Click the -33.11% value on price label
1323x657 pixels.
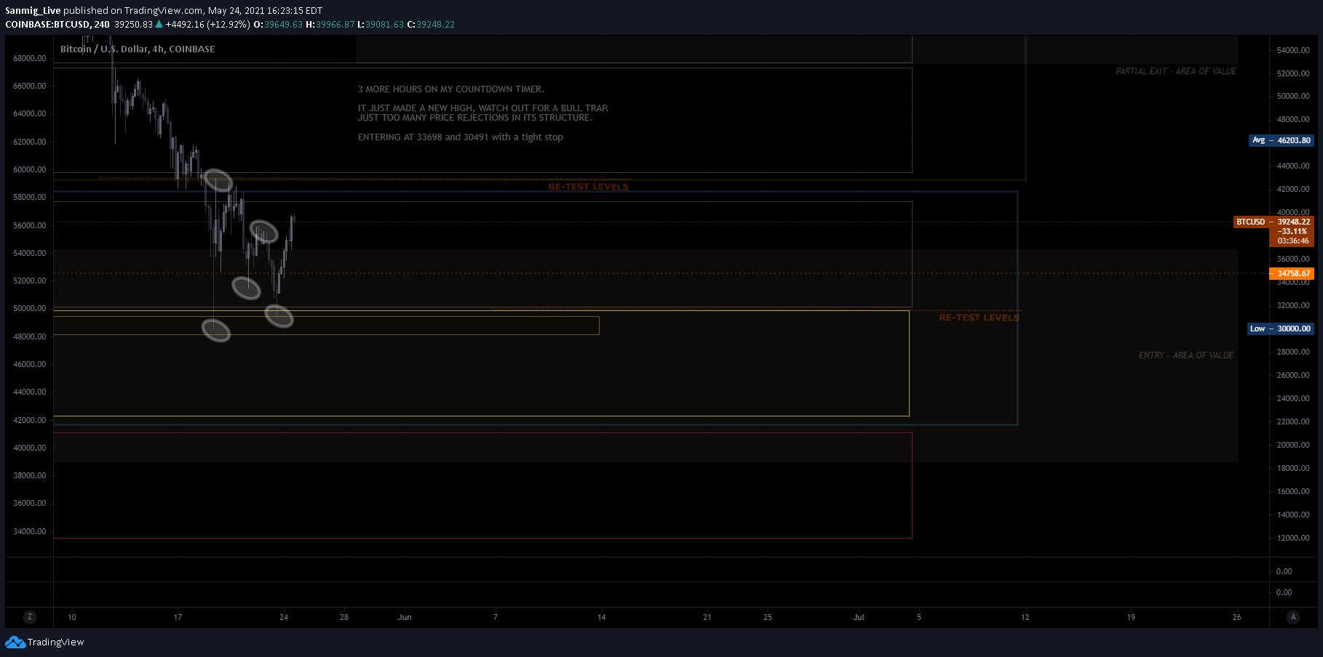[1293, 231]
